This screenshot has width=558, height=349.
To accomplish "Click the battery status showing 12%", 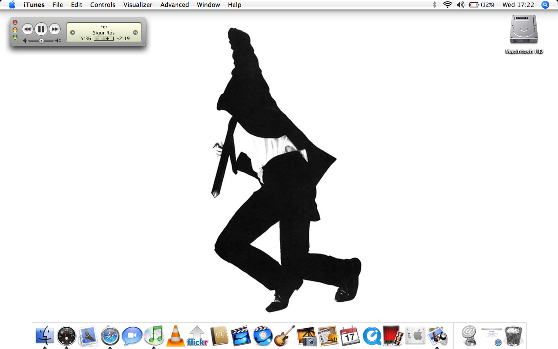I will click(x=482, y=5).
